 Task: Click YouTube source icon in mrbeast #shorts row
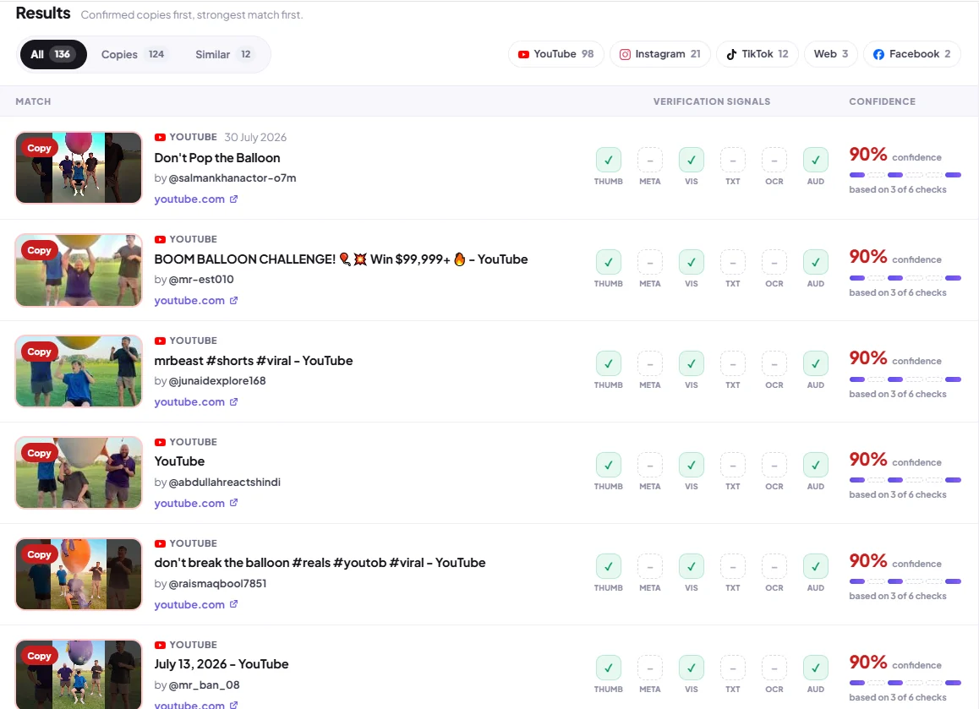pyautogui.click(x=160, y=341)
